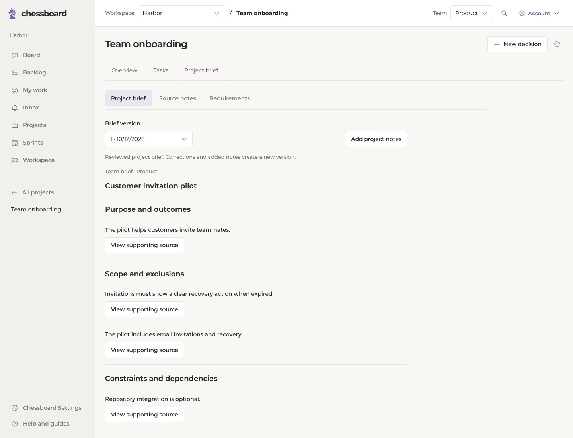573x438 pixels.
Task: Open the Source notes sub-tab
Action: pyautogui.click(x=177, y=98)
